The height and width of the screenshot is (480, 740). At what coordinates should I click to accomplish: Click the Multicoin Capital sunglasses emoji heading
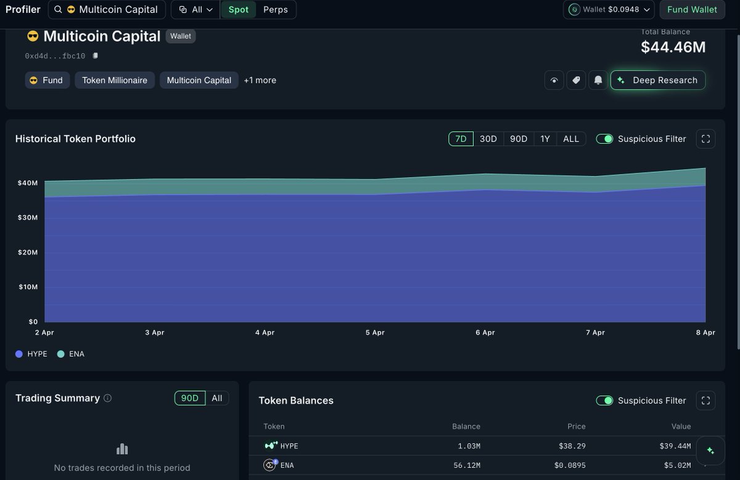33,36
